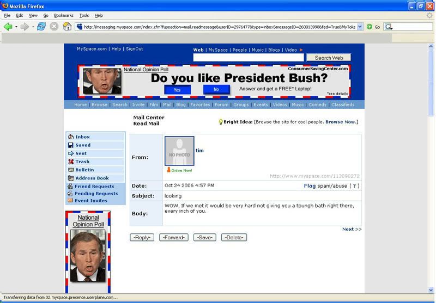Click the Browse Now link
This screenshot has height=303, width=436.
point(341,122)
